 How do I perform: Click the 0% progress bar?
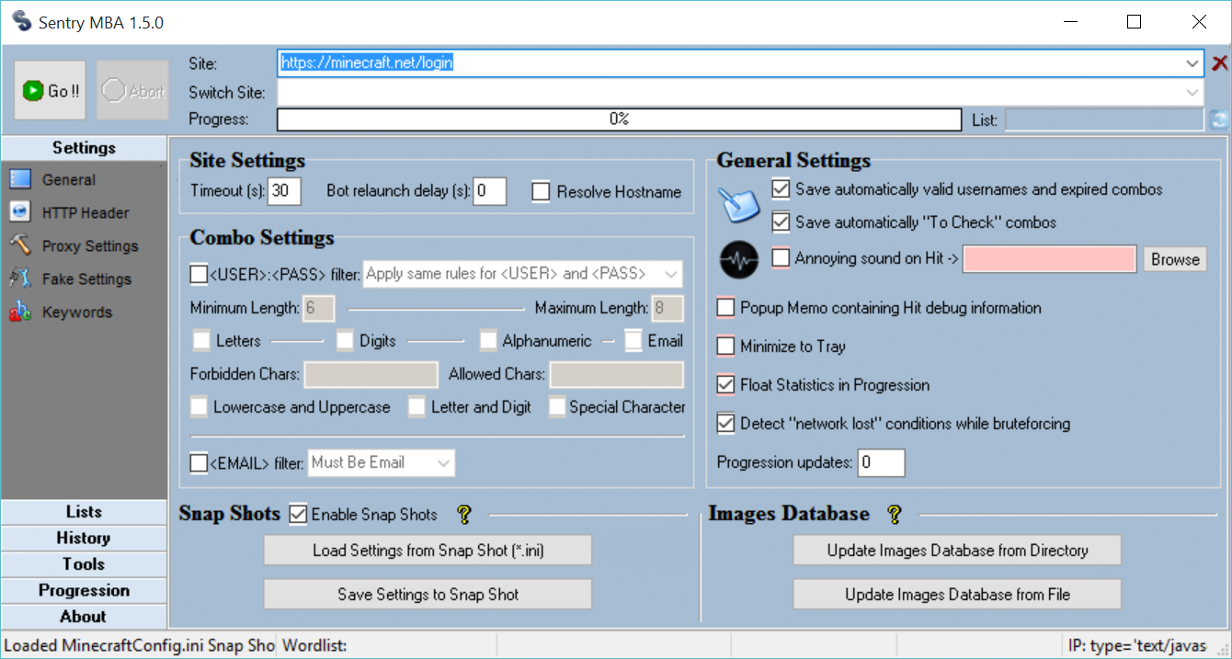coord(619,119)
